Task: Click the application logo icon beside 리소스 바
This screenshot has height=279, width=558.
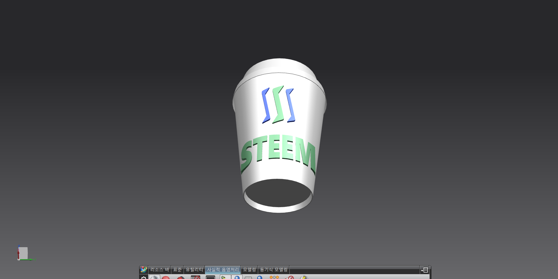Action: coord(144,269)
